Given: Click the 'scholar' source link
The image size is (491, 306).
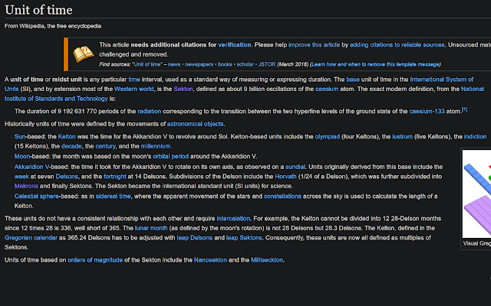Looking at the screenshot, I should [245, 64].
